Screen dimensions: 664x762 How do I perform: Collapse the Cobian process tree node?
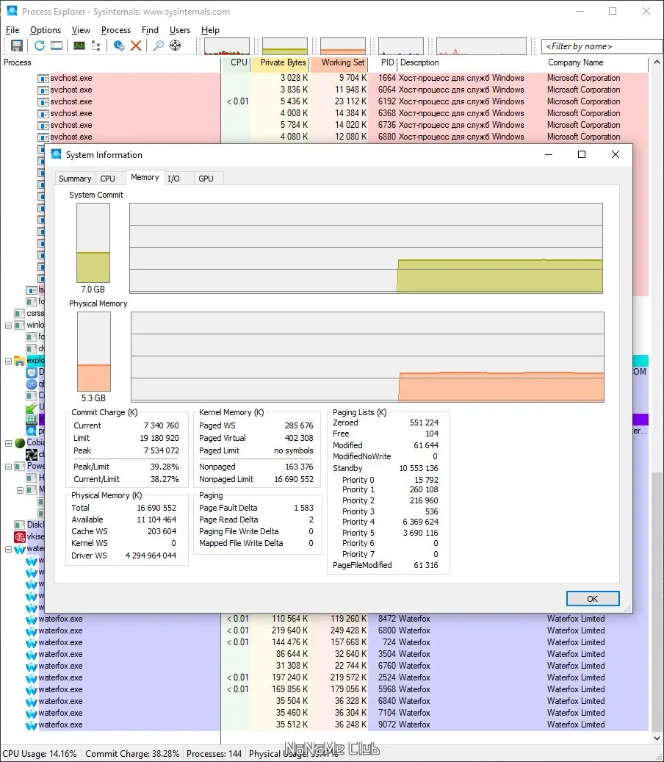coord(8,443)
